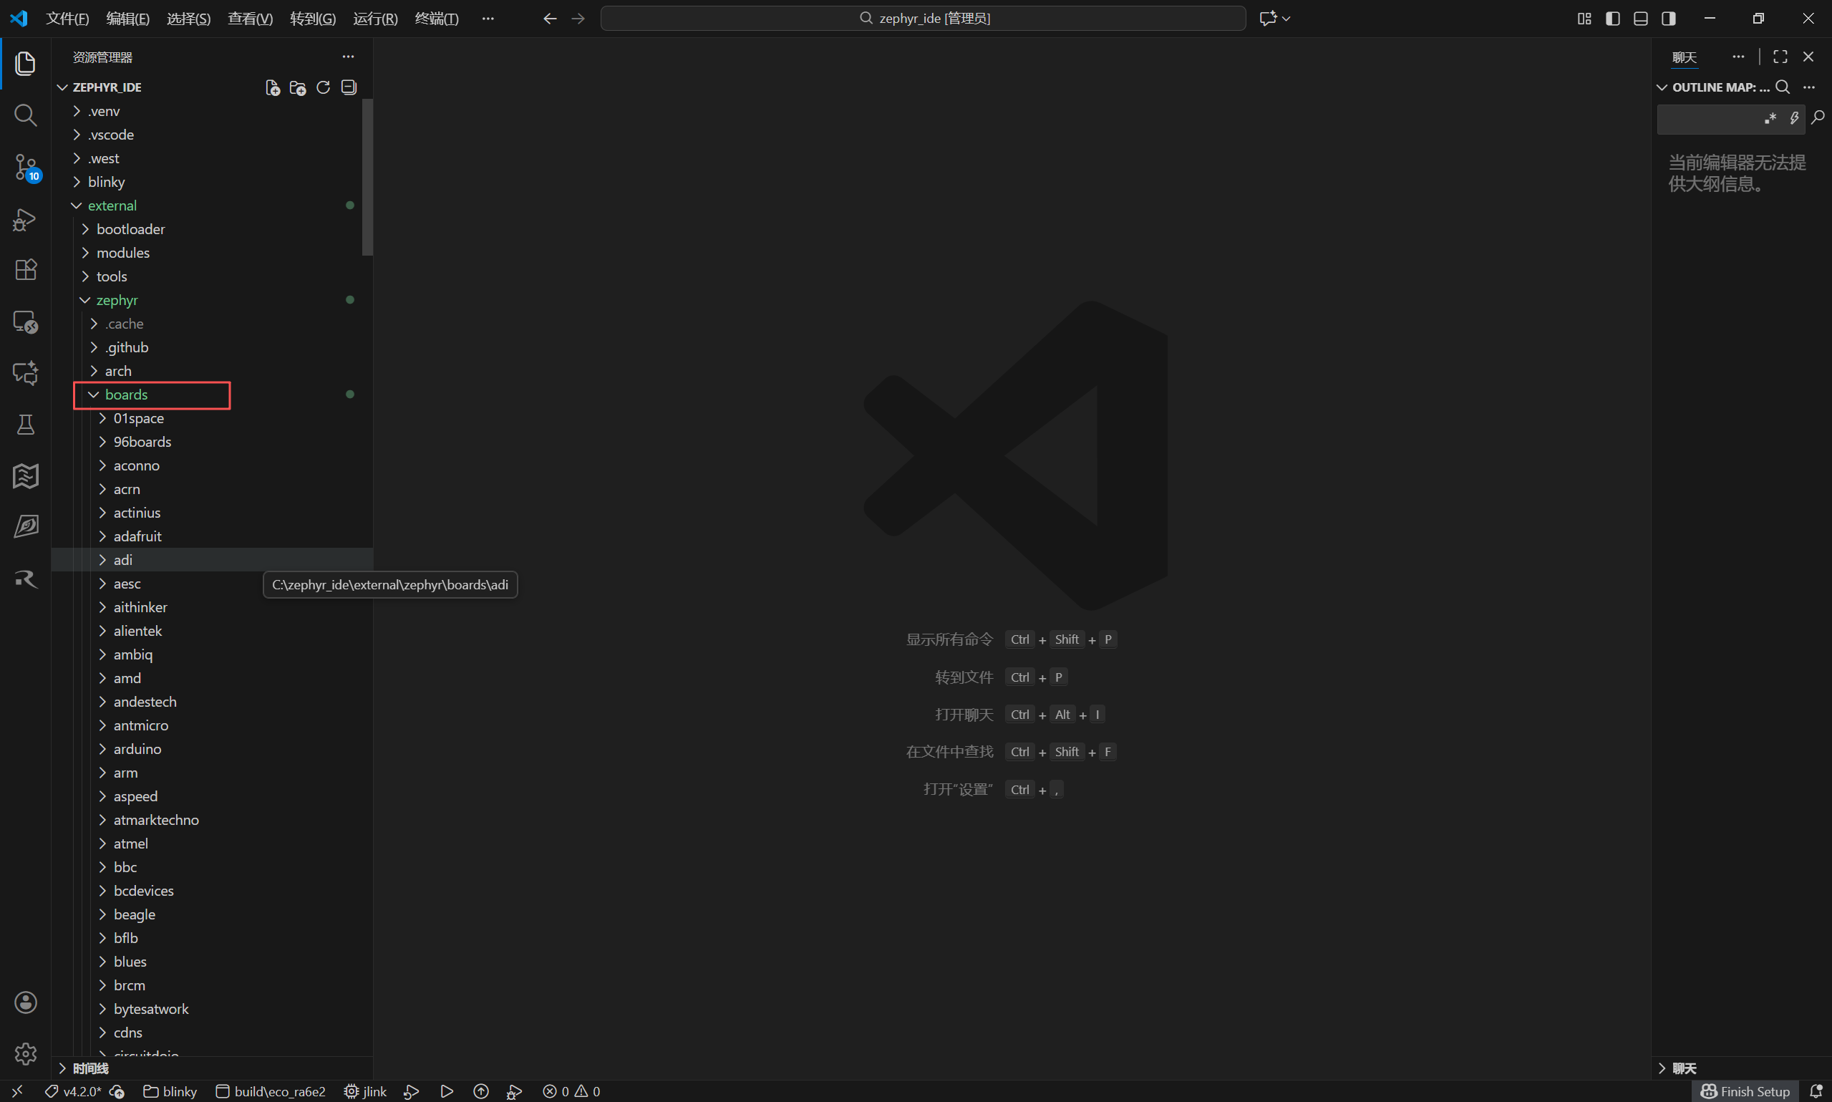Collapse all folders in explorer
Viewport: 1832px width, 1102px height.
(348, 87)
